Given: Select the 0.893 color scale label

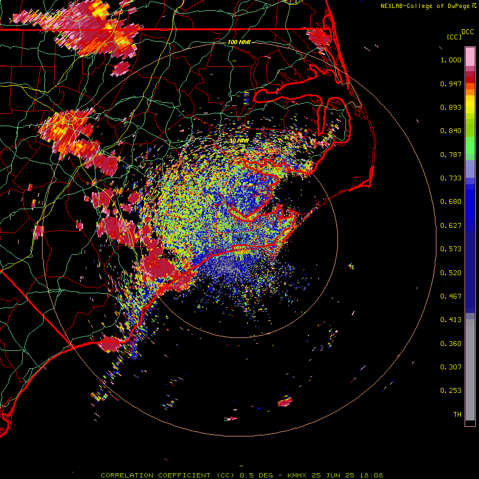Looking at the screenshot, I should click(x=451, y=107).
